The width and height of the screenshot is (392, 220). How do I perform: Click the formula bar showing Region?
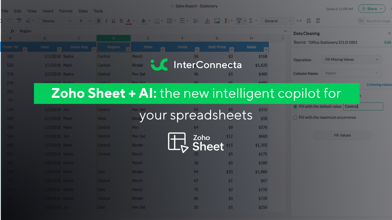point(150,31)
